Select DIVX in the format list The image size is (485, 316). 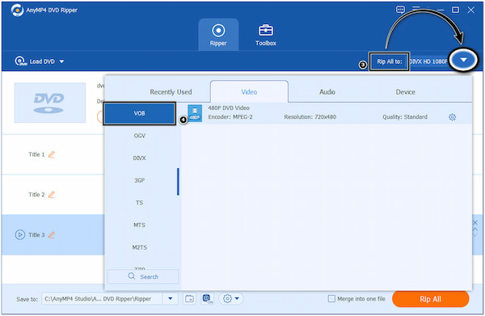[x=140, y=158]
